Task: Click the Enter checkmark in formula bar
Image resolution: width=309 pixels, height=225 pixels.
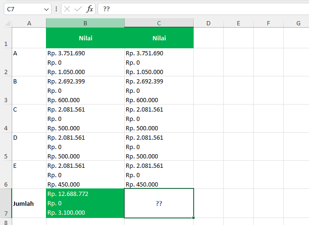Action: tap(78, 9)
